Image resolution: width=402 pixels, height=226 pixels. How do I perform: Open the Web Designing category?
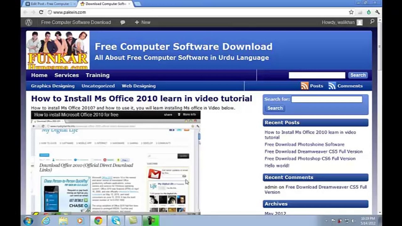coord(139,86)
